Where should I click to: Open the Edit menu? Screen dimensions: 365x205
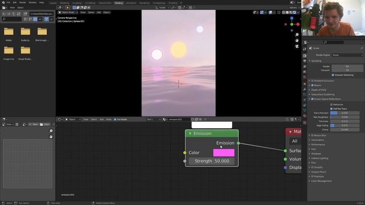point(15,2)
